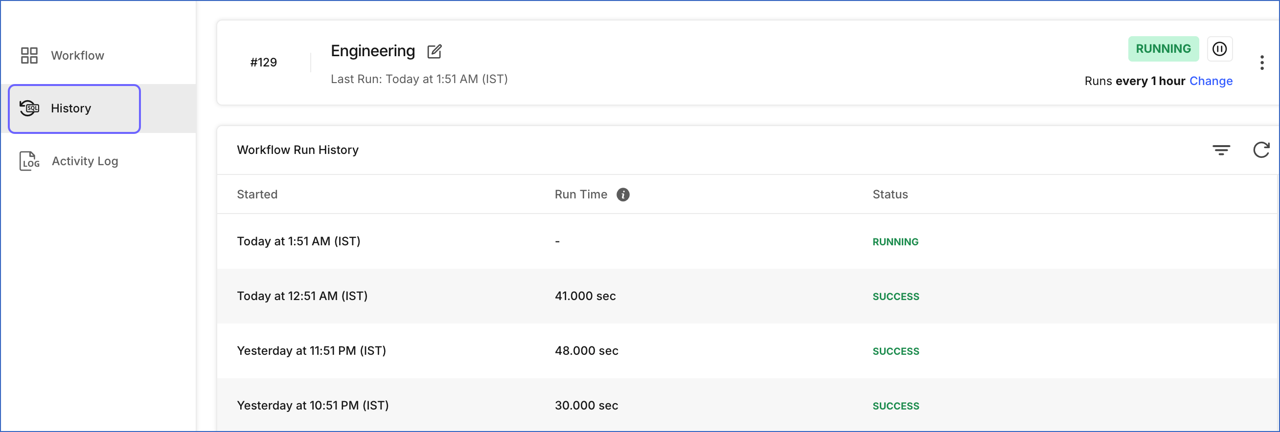Select the 'Yesterday at 10:51 PM (IST)' run
Screen dimensions: 1280x432
(748, 405)
